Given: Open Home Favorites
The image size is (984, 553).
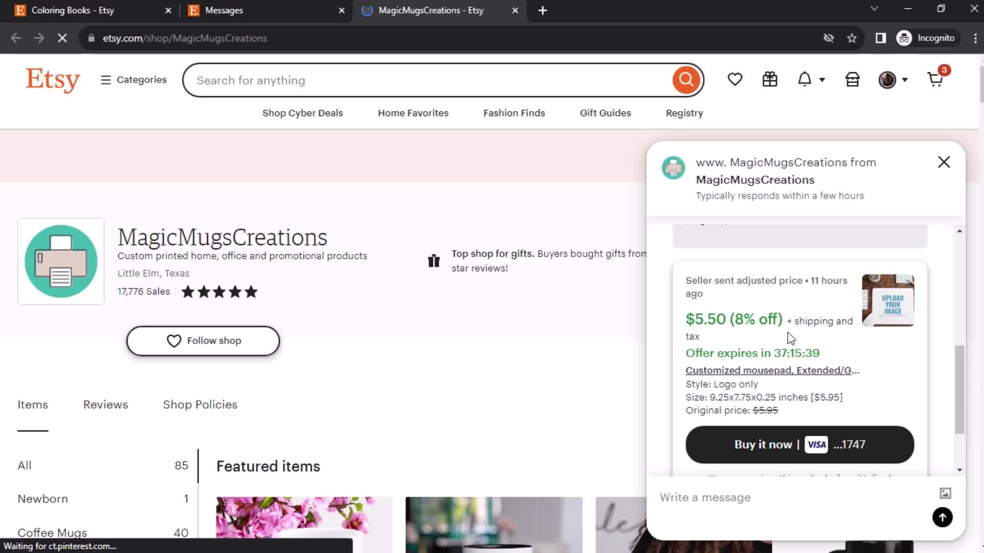Looking at the screenshot, I should pos(413,113).
